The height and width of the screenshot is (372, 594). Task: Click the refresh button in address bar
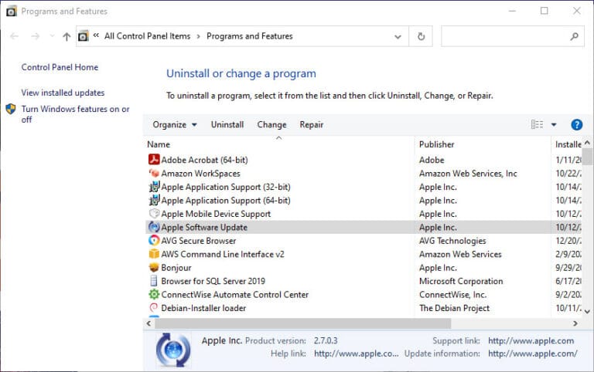pos(421,36)
